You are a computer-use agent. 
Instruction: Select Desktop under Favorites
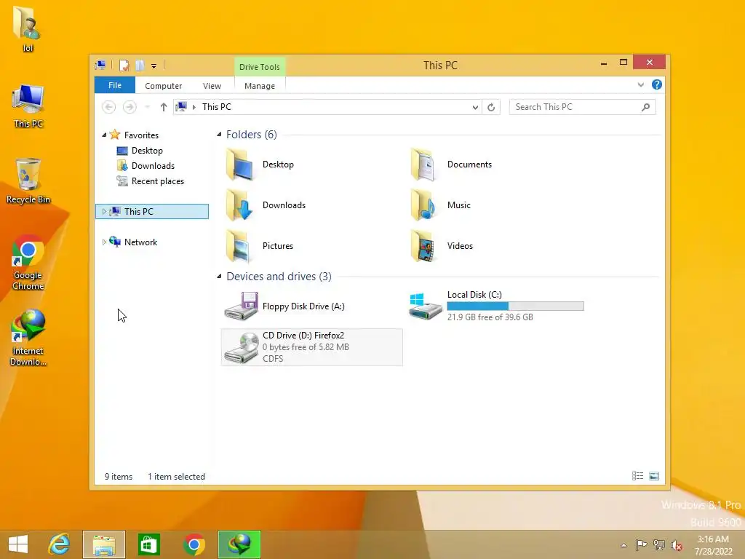point(147,151)
